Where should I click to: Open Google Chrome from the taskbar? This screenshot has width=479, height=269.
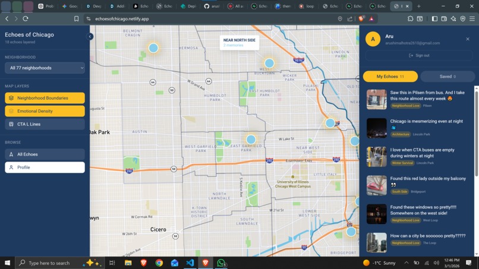[159, 263]
